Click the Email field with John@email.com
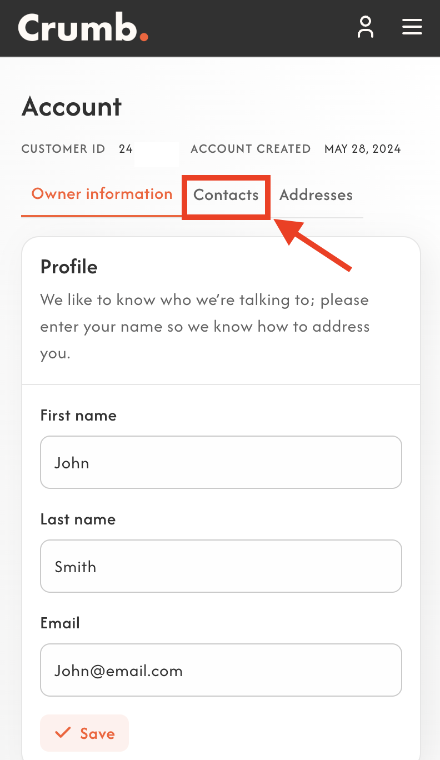Screen dimensions: 440x760 tap(221, 670)
